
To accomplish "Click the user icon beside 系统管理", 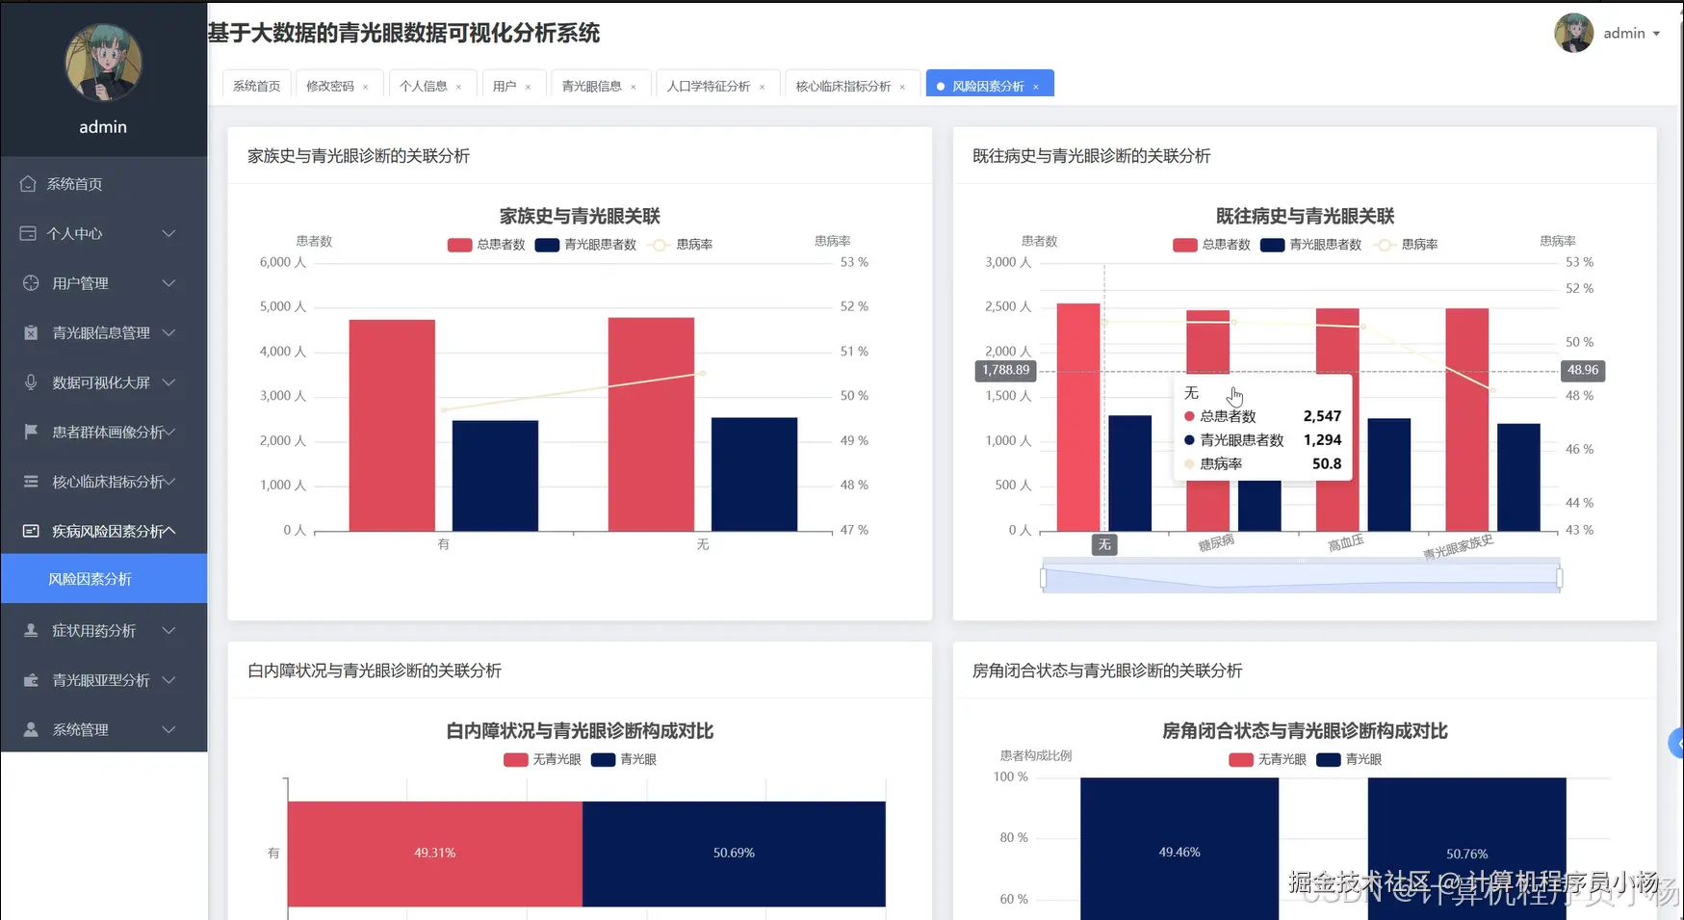I will tap(31, 729).
